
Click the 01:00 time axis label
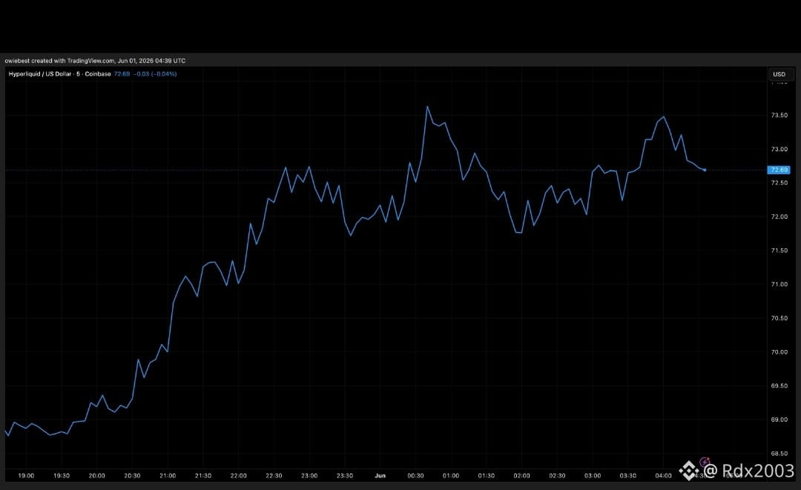tap(451, 476)
